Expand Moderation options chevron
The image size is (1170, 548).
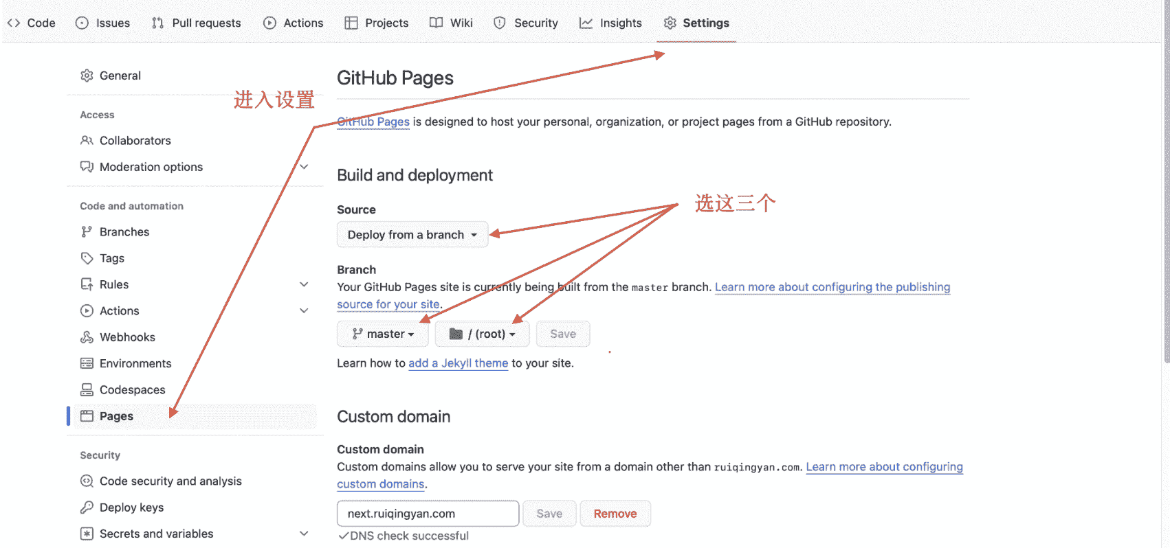[x=304, y=167]
